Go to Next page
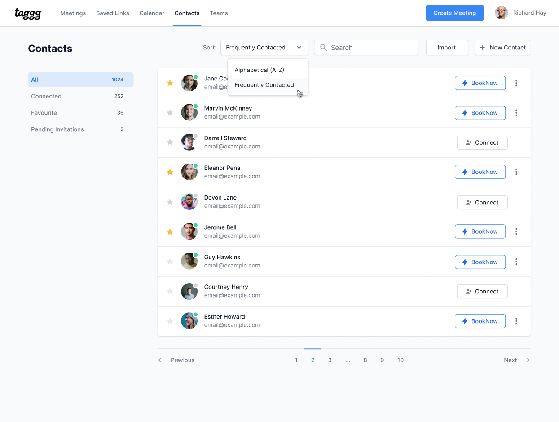Screen dimensions: 559x422 pos(517,360)
